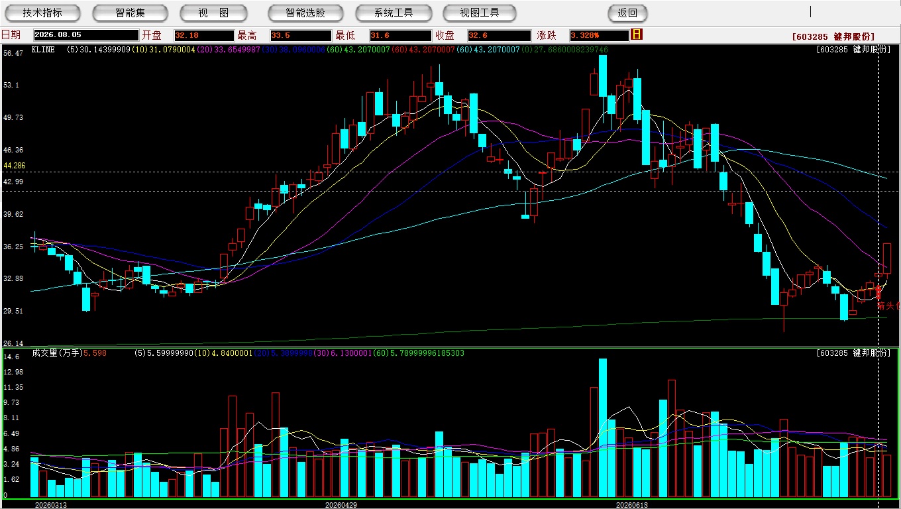Viewport: 901px width, 509px height.
Task: Click the [603285 键邦股份] stock code in header
Action: tap(833, 36)
